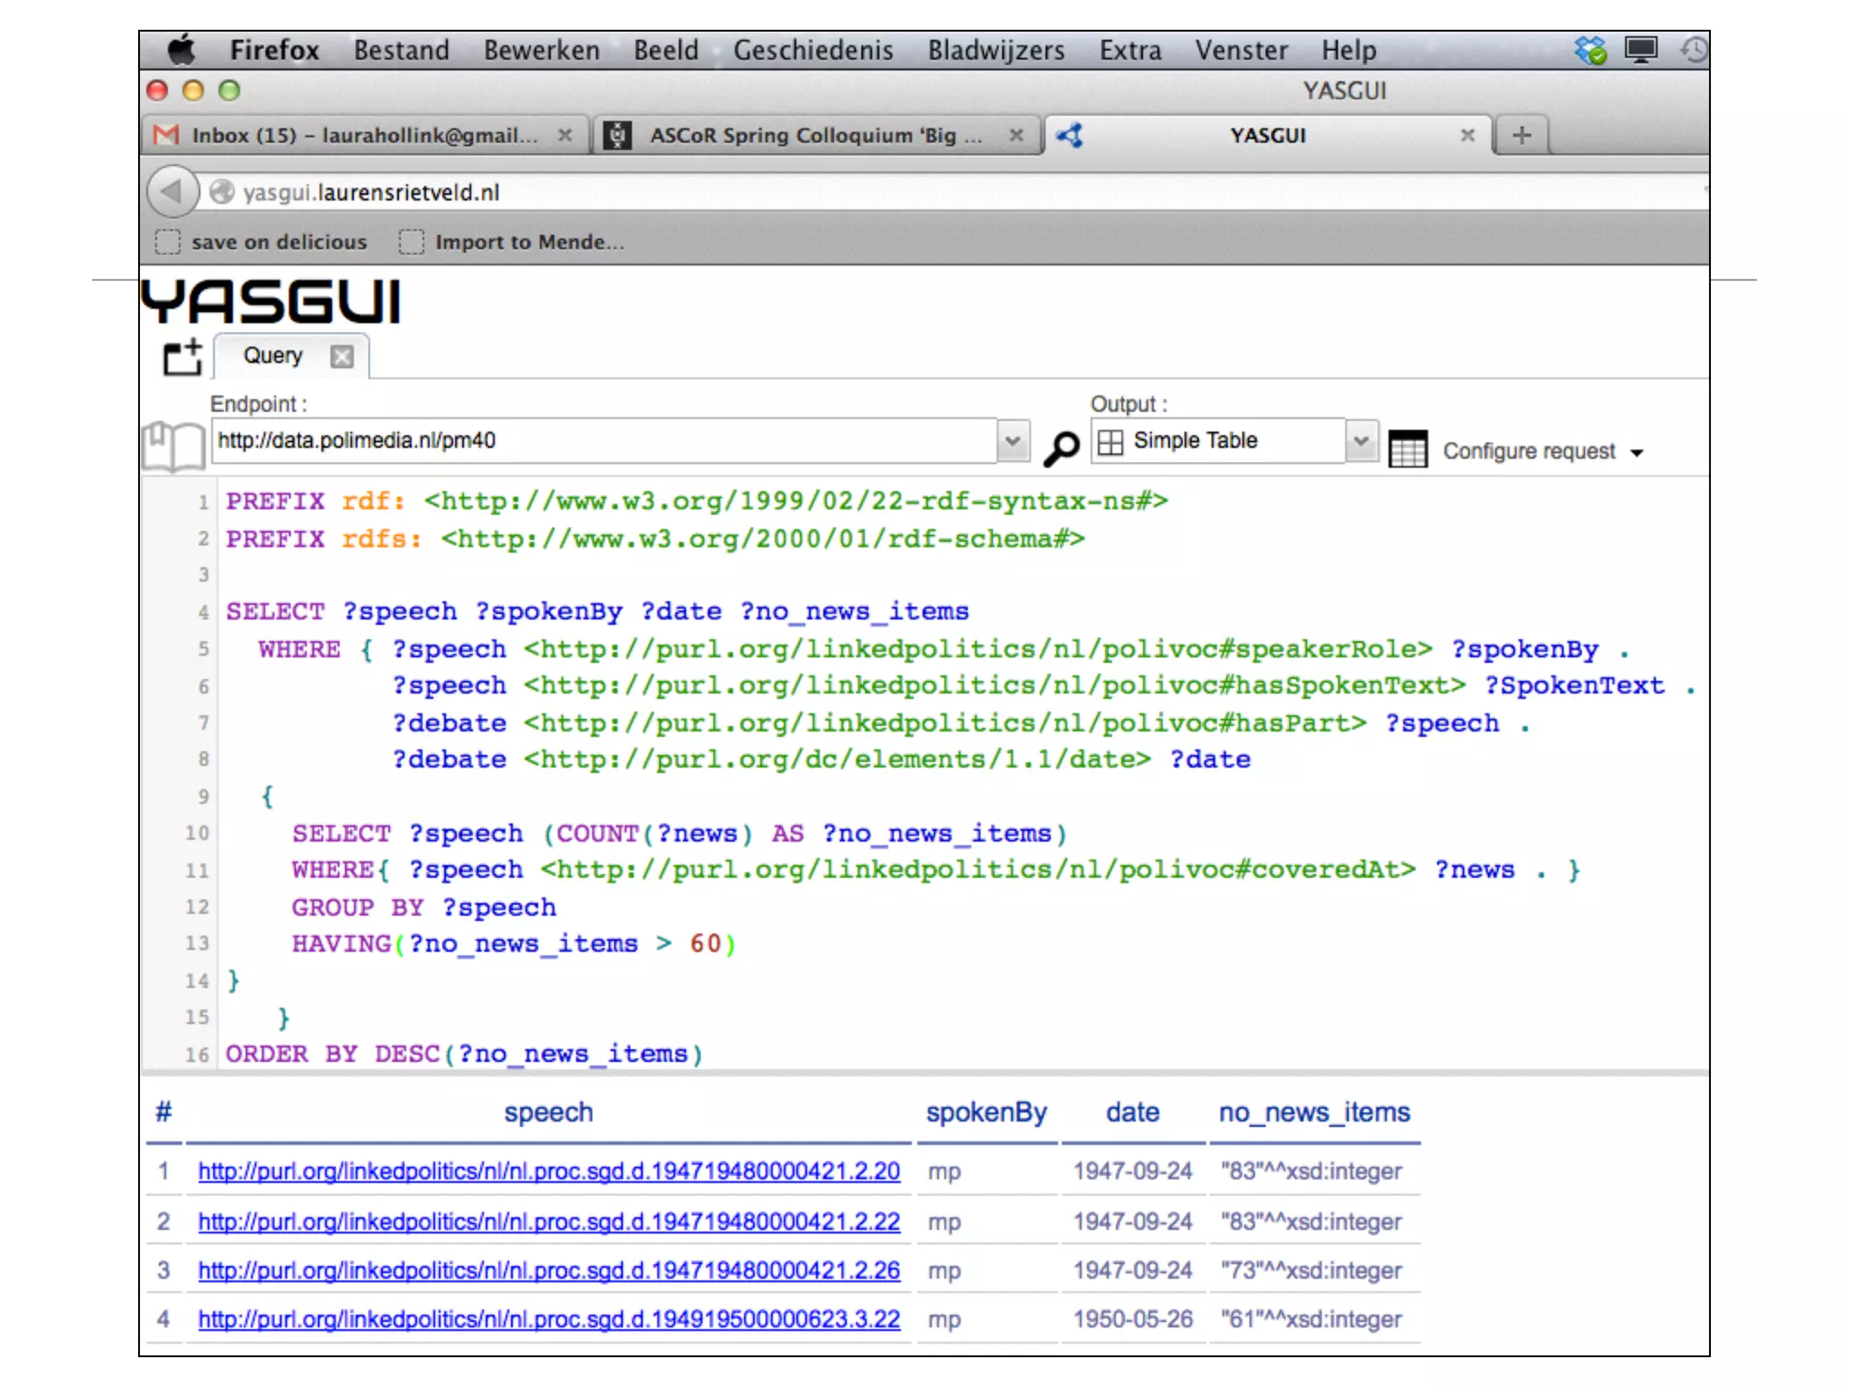This screenshot has height=1387, width=1849.
Task: Run query with the magnifier search icon
Action: click(1061, 448)
